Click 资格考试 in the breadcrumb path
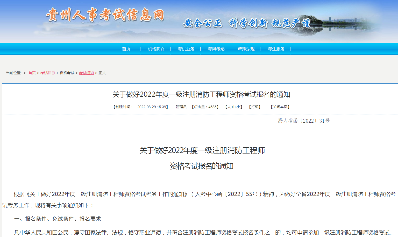This screenshot has height=237, width=398. (x=67, y=73)
